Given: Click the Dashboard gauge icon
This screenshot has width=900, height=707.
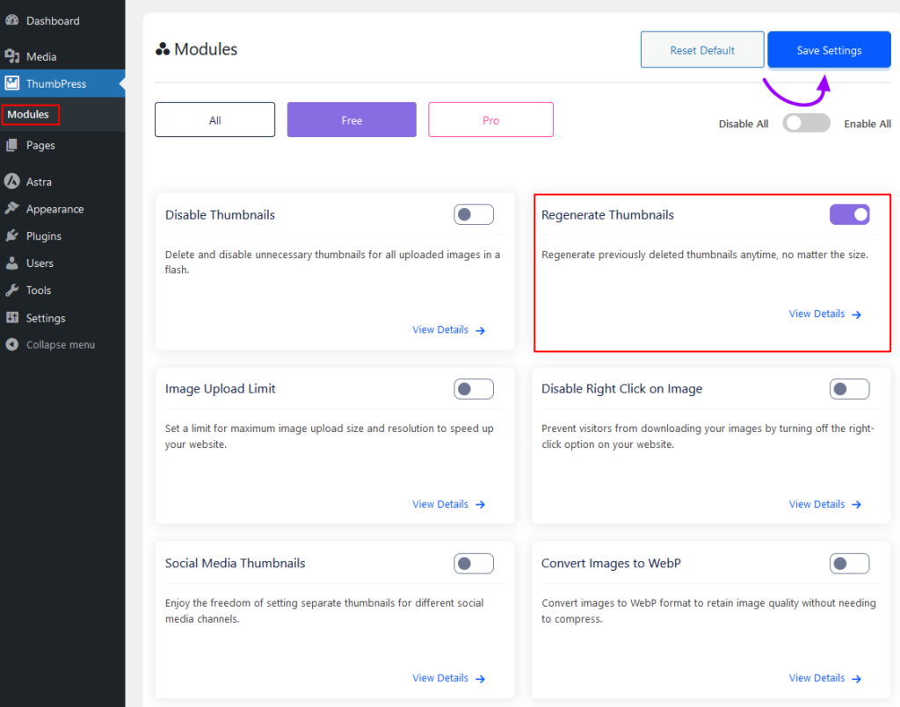Looking at the screenshot, I should click(x=12, y=20).
